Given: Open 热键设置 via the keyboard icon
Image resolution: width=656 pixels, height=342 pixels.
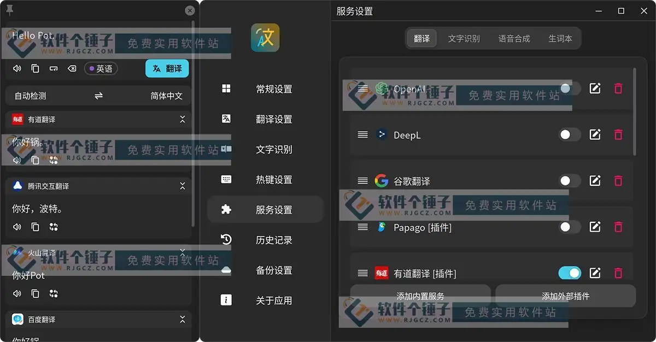Looking at the screenshot, I should pos(226,179).
